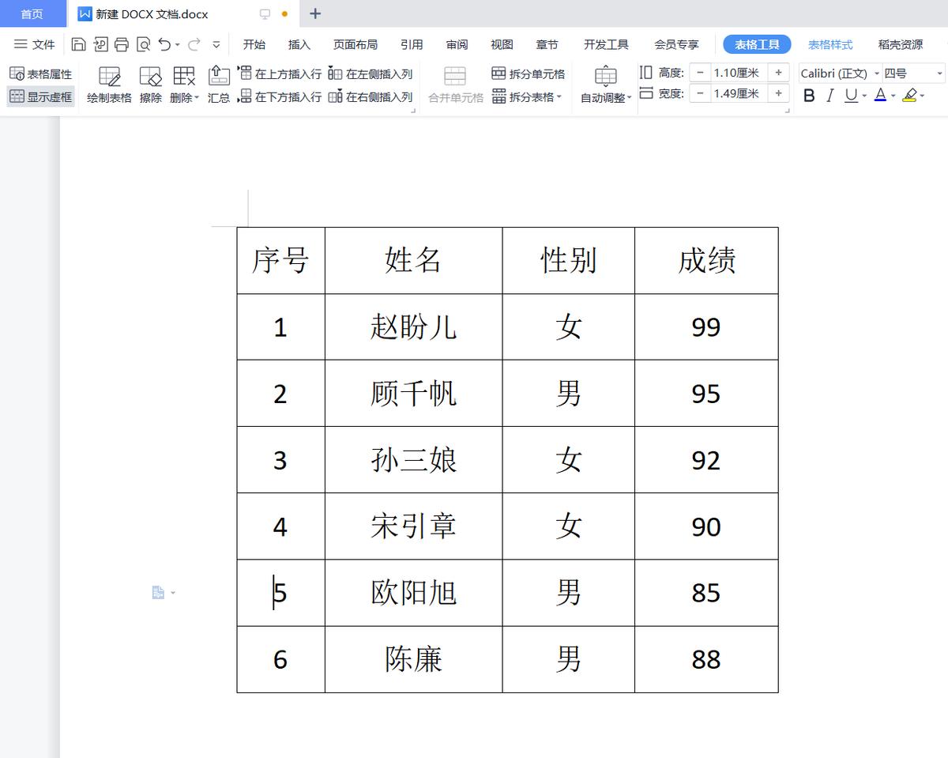The height and width of the screenshot is (758, 948).
Task: Open the print preview icon
Action: (143, 45)
